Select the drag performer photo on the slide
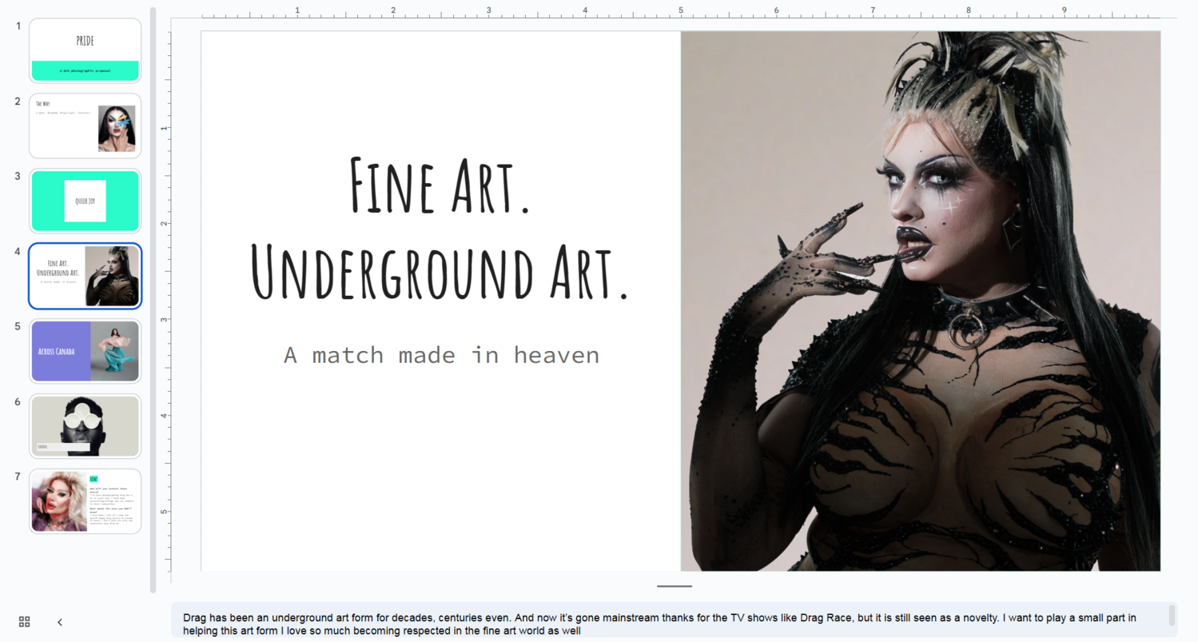The image size is (1198, 642). click(920, 301)
